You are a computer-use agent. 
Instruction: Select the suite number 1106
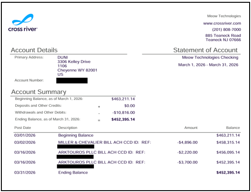click(62, 66)
